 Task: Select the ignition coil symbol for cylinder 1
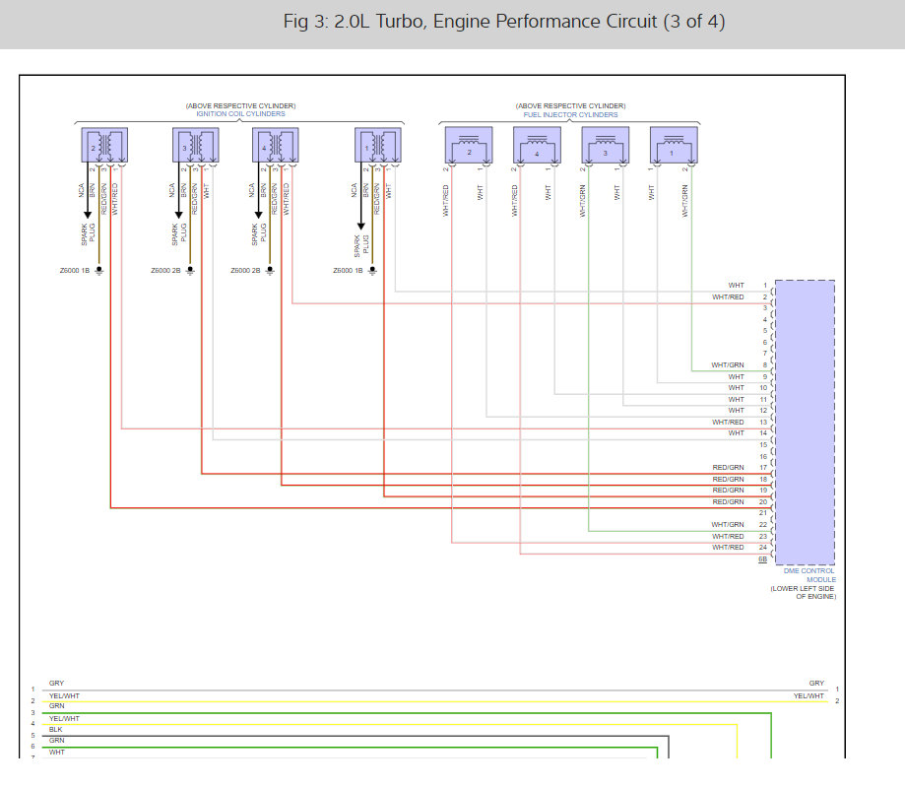[x=377, y=145]
